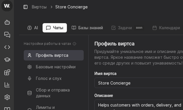Open the code brackets icon in the sidebar
This screenshot has width=183, height=110.
[x=7, y=47]
